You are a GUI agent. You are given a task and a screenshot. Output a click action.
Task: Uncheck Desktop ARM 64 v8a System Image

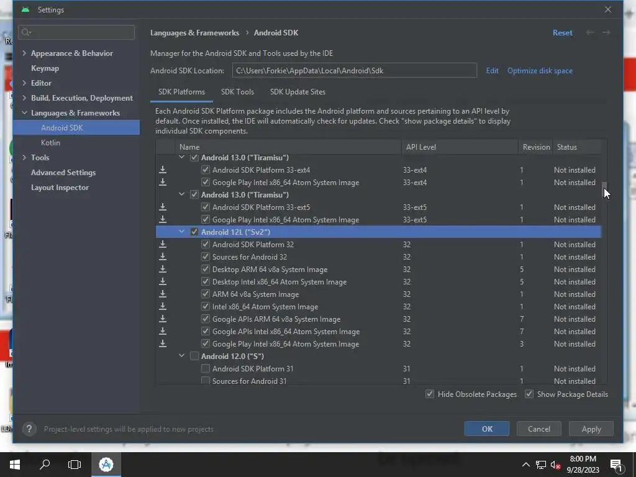205,270
